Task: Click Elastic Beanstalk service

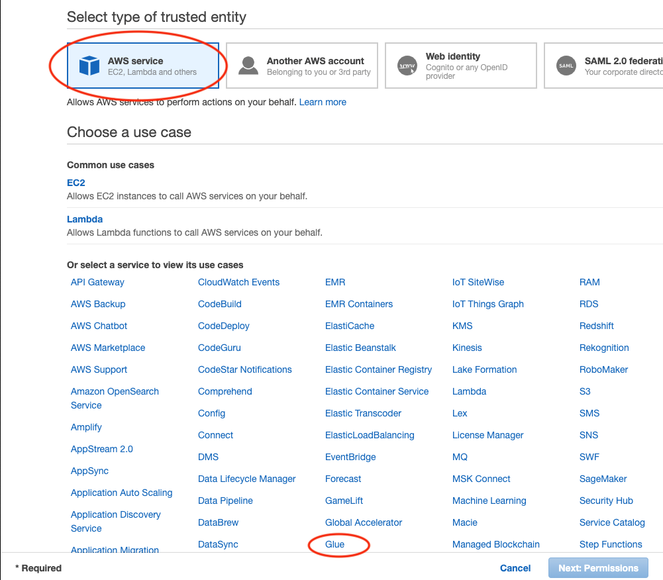Action: pos(361,348)
